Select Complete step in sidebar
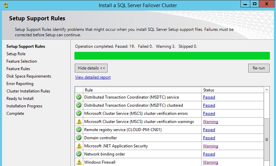 15,113
